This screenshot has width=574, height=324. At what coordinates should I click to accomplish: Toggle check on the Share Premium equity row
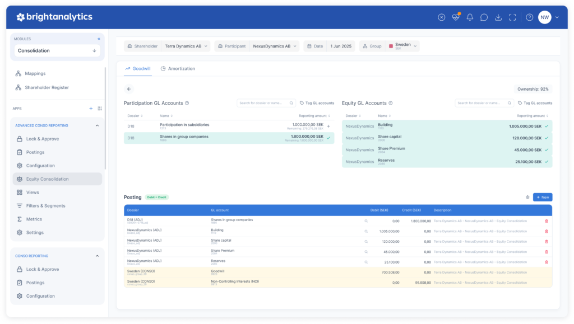click(547, 150)
